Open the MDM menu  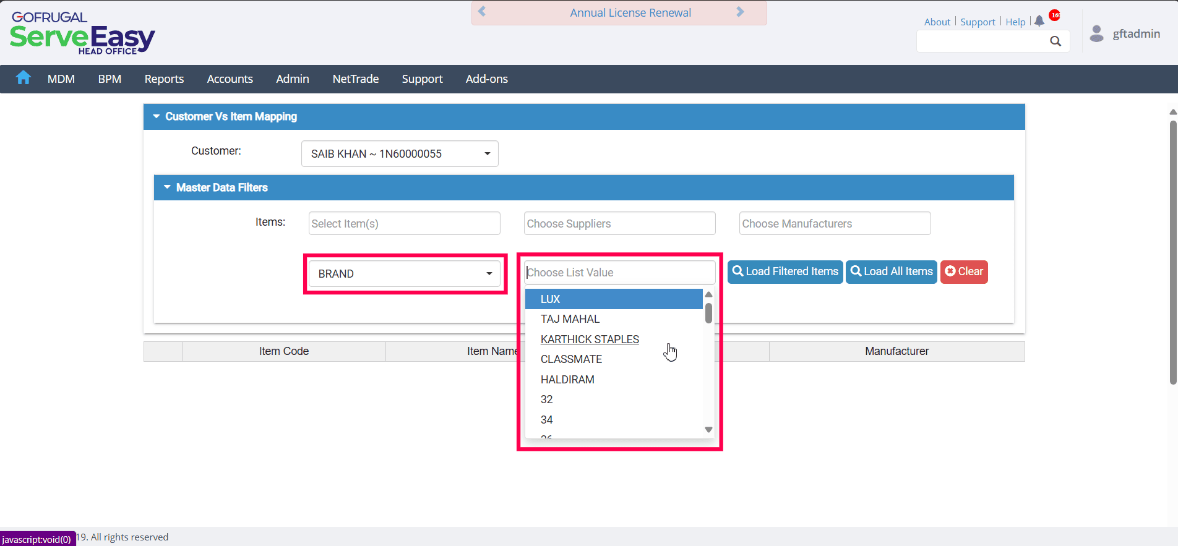(x=61, y=79)
